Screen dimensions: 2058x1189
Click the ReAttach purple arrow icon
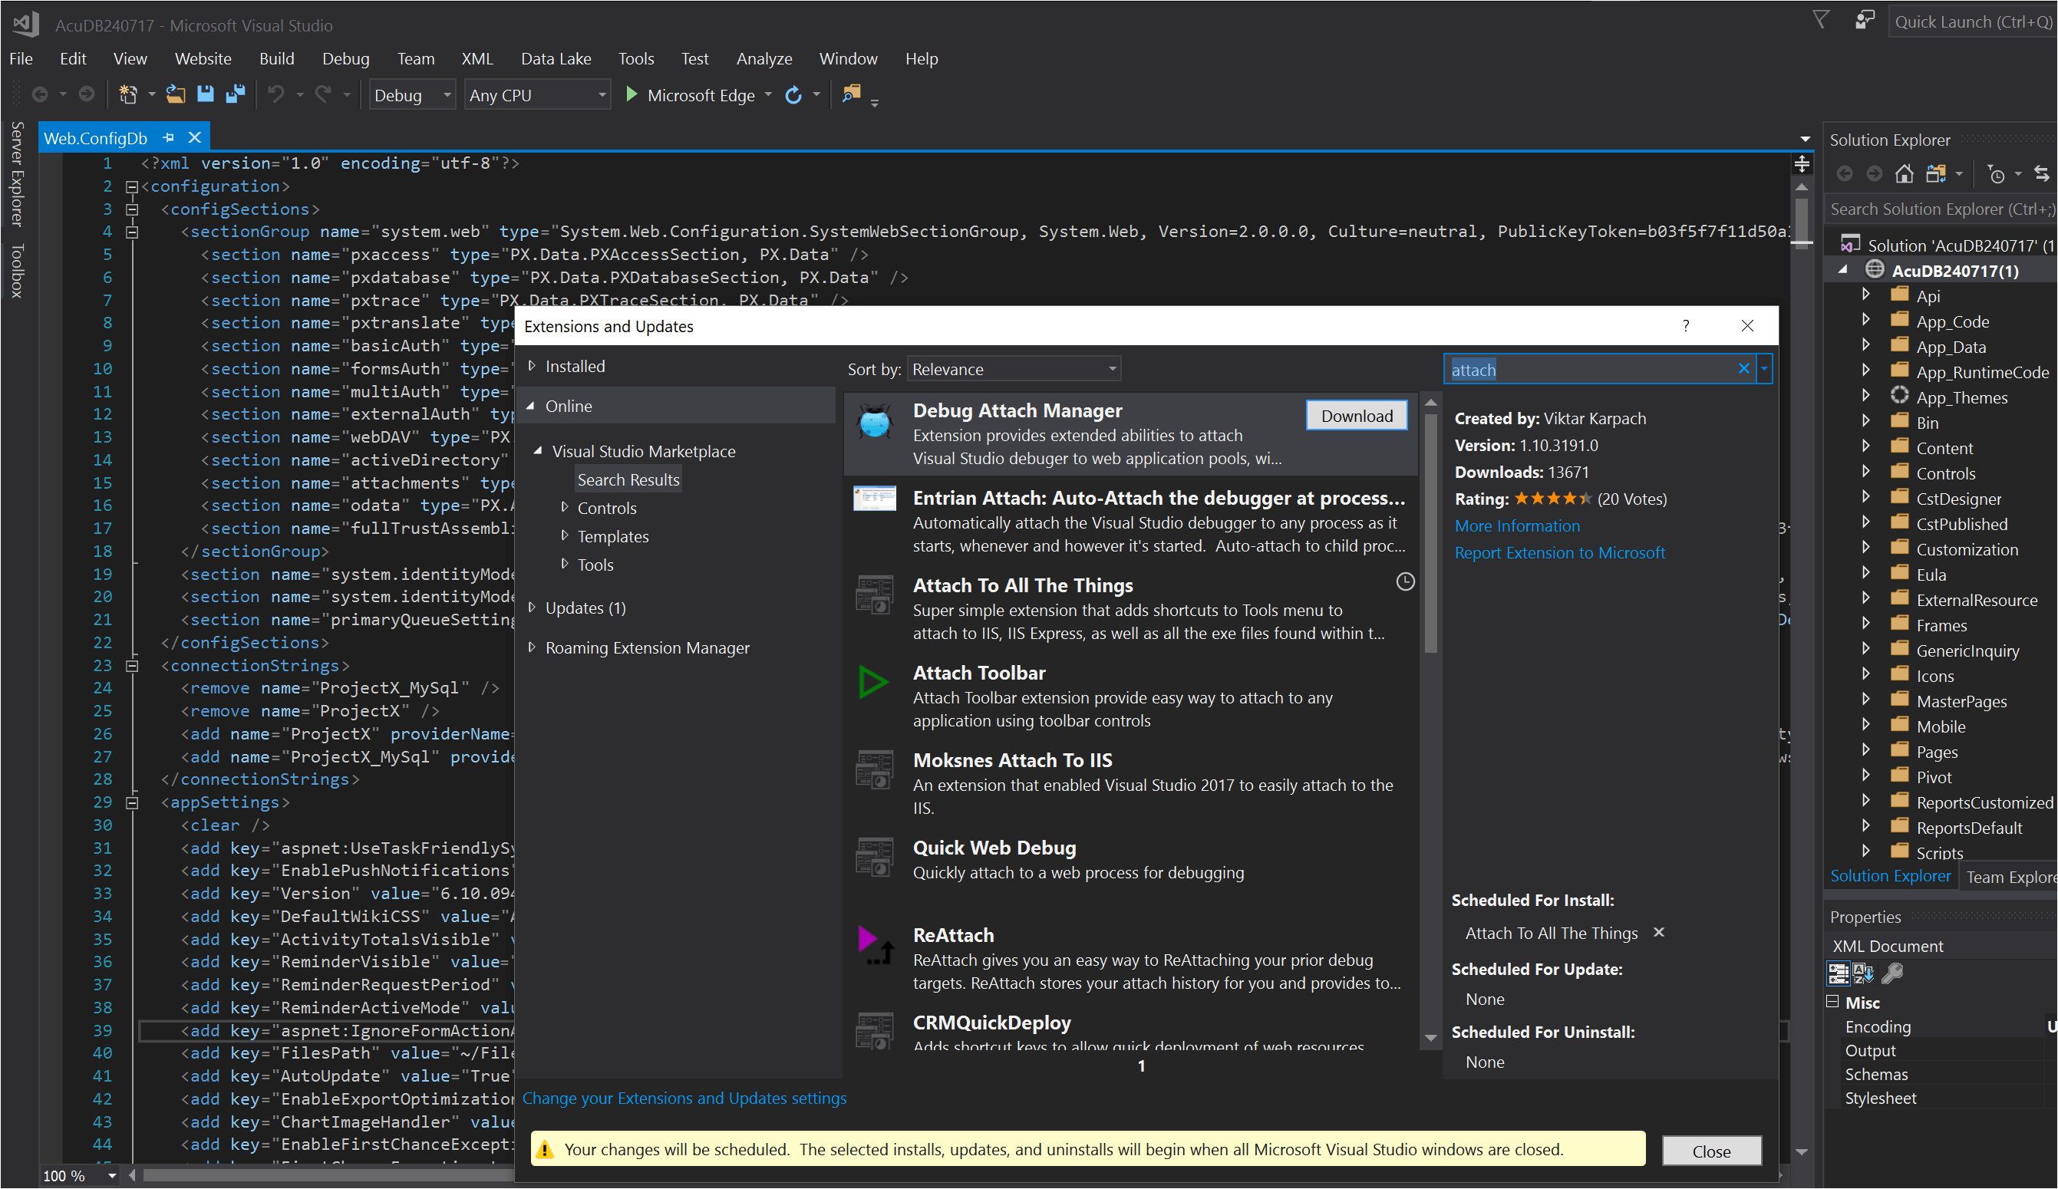(875, 946)
